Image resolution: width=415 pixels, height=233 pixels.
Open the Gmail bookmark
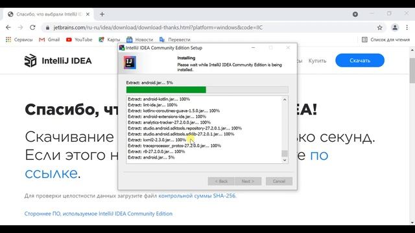pyautogui.click(x=49, y=39)
